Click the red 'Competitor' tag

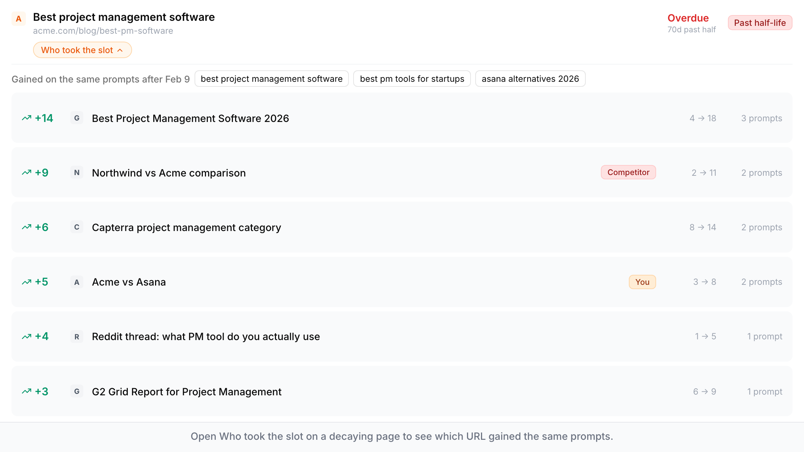point(628,172)
